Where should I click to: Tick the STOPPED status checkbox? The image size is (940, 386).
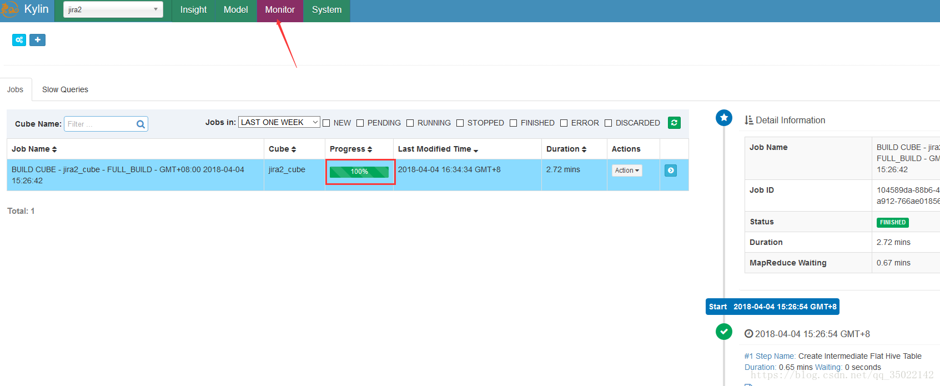(x=460, y=123)
